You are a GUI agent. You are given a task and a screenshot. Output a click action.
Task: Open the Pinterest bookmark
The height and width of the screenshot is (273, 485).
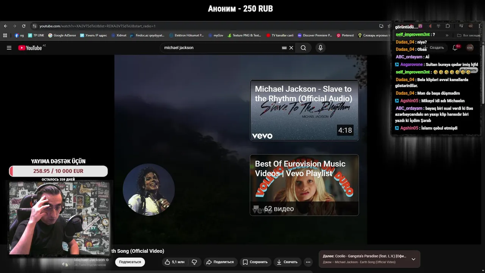point(345,35)
